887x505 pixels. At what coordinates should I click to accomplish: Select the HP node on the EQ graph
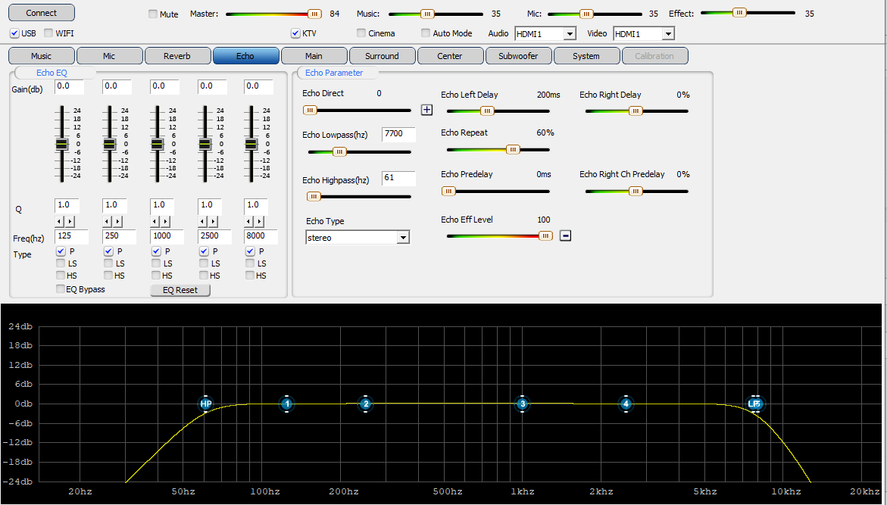(206, 404)
